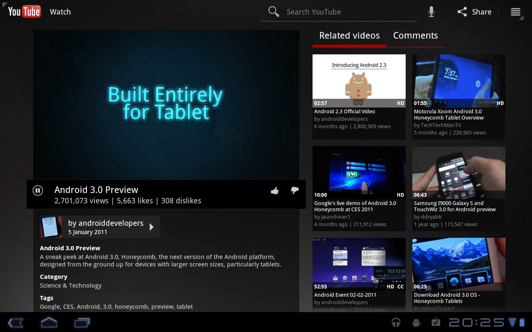Activate voice search microphone

click(x=431, y=12)
